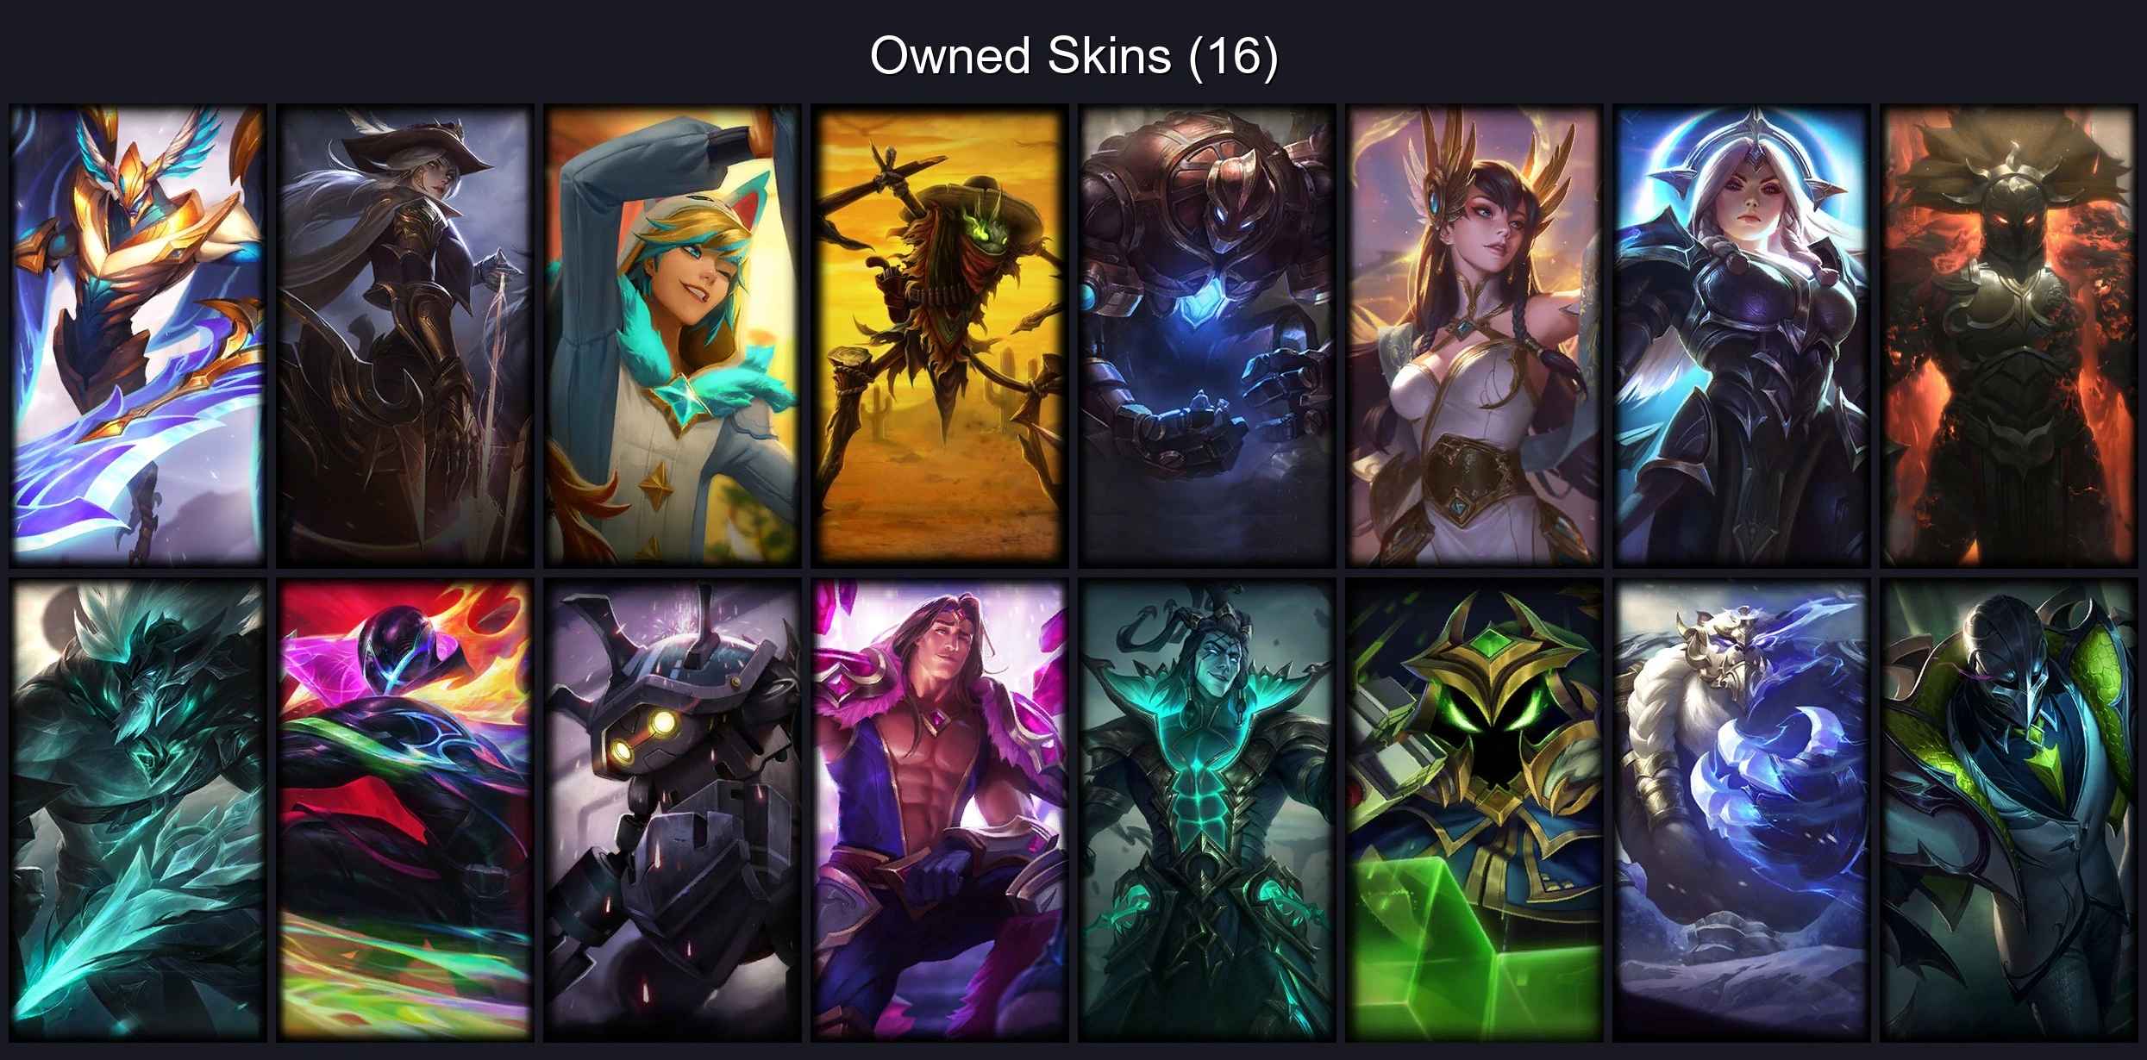Select the white-bearded Volibear-like storm skin
This screenshot has height=1060, width=2147.
pyautogui.click(x=1742, y=810)
